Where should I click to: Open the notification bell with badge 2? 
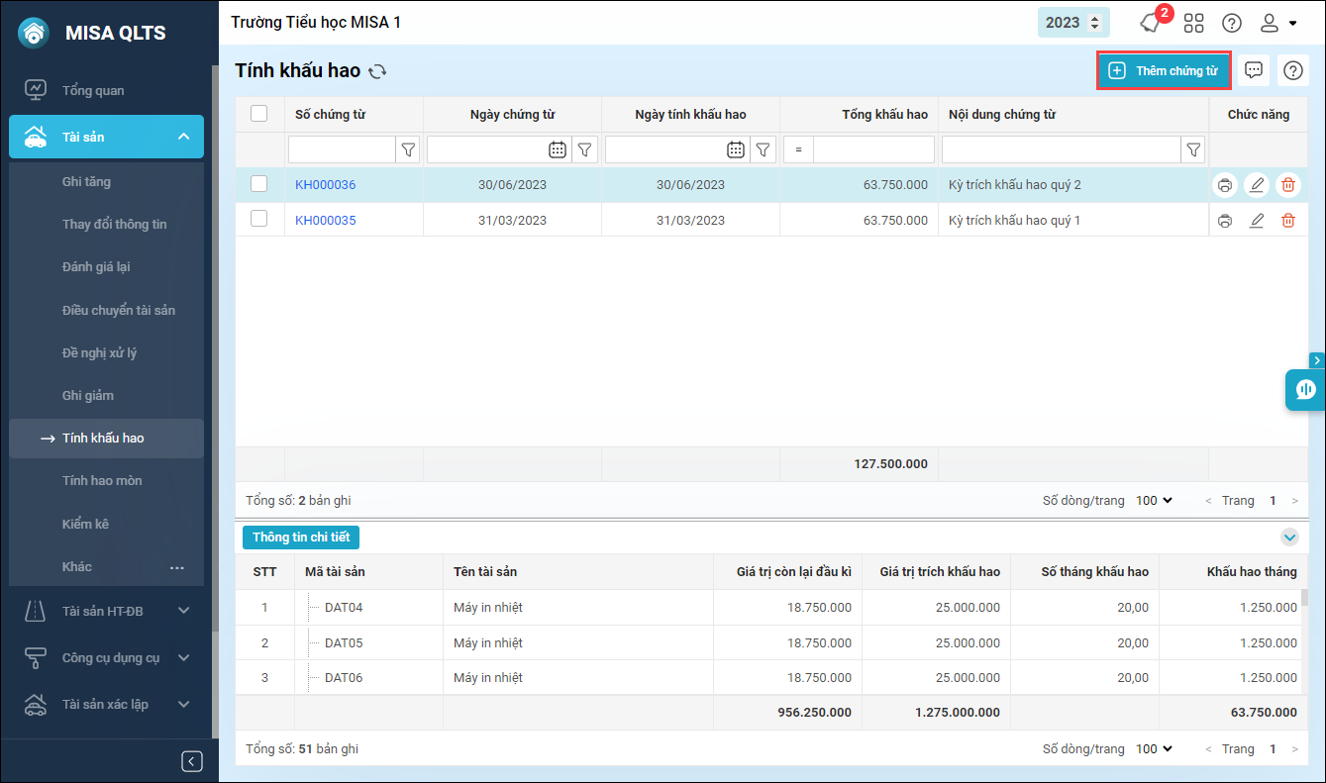point(1152,22)
